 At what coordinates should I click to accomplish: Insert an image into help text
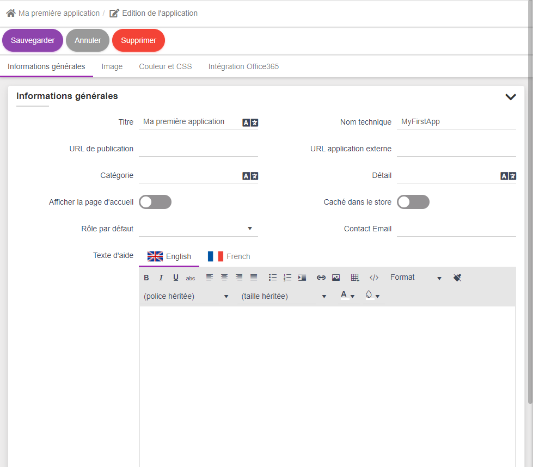click(x=336, y=278)
